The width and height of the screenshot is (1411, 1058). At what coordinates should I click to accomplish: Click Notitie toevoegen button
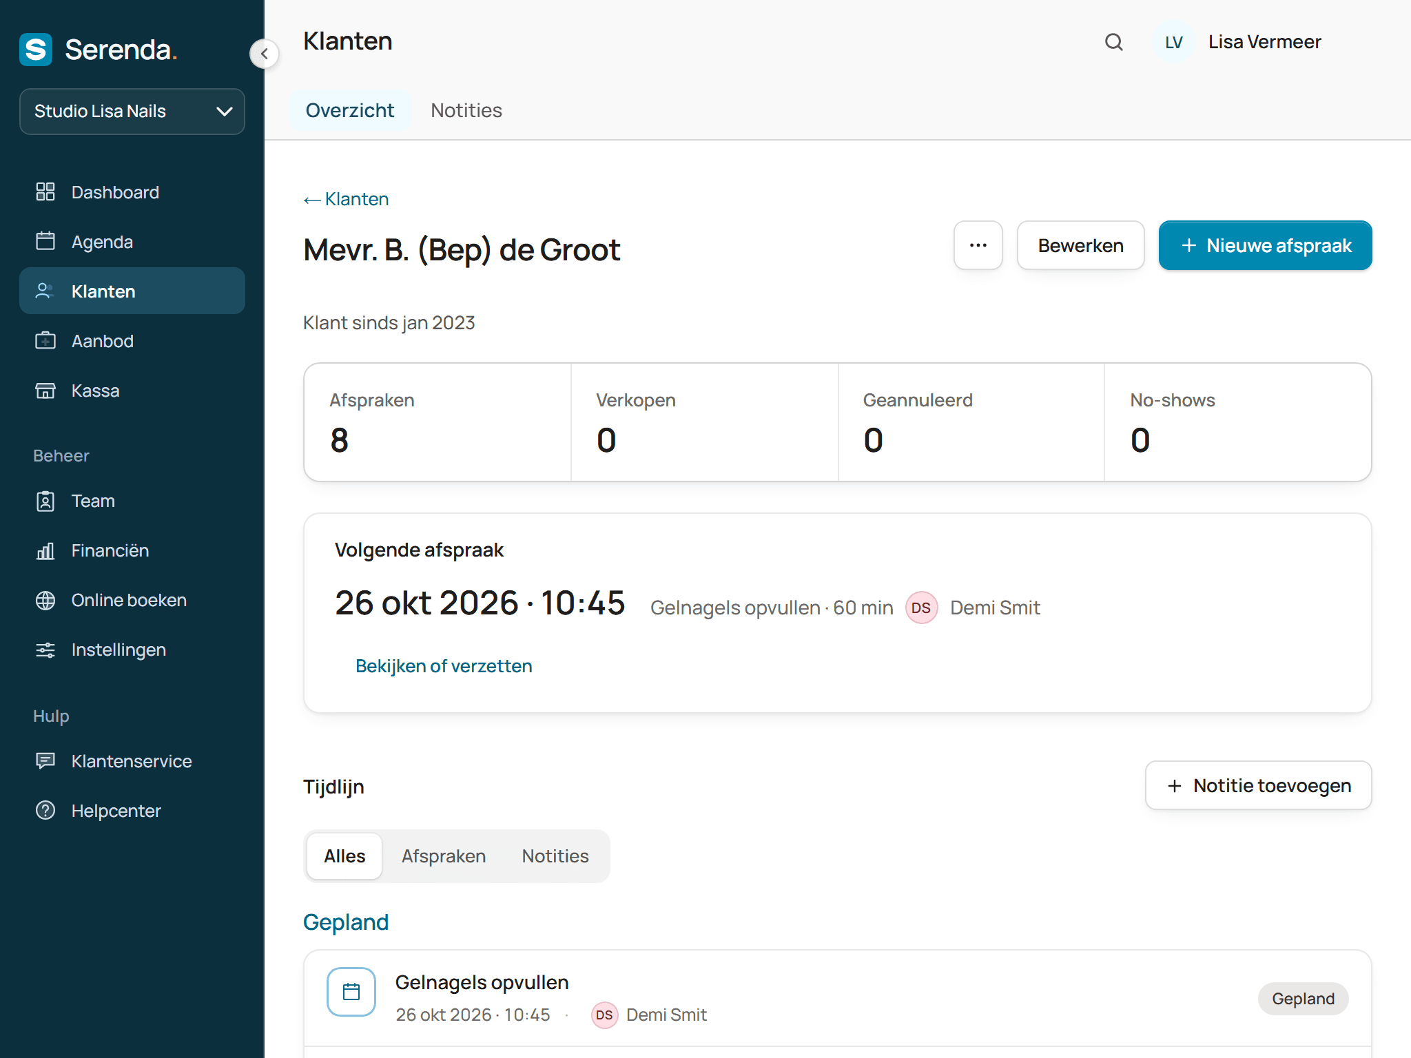click(1259, 785)
